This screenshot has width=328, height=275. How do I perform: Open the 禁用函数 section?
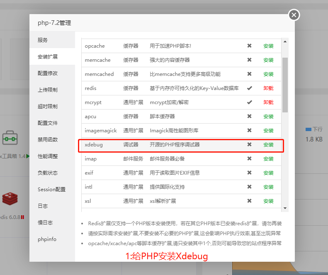click(52, 139)
